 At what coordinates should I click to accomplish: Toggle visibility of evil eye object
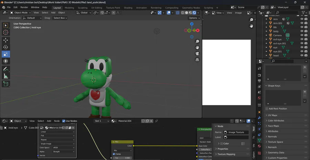[302, 39]
